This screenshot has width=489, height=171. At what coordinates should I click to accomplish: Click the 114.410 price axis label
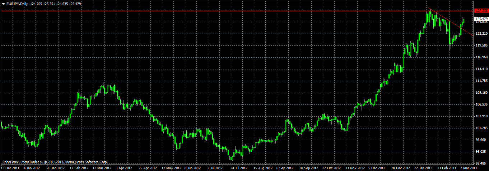click(x=481, y=69)
